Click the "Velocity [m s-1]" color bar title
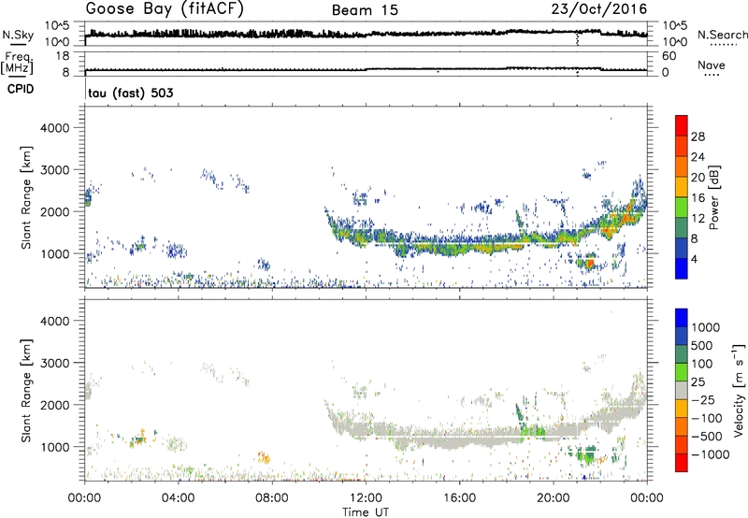Image resolution: width=748 pixels, height=518 pixels. point(739,390)
